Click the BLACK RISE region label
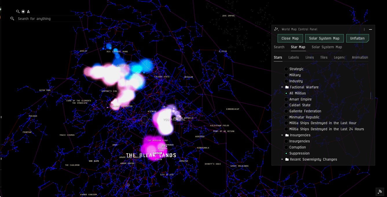This screenshot has width=387, height=197. (122, 66)
